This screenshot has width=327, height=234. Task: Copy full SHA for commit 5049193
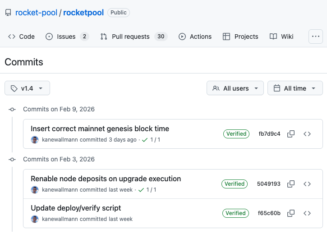pos(291,184)
